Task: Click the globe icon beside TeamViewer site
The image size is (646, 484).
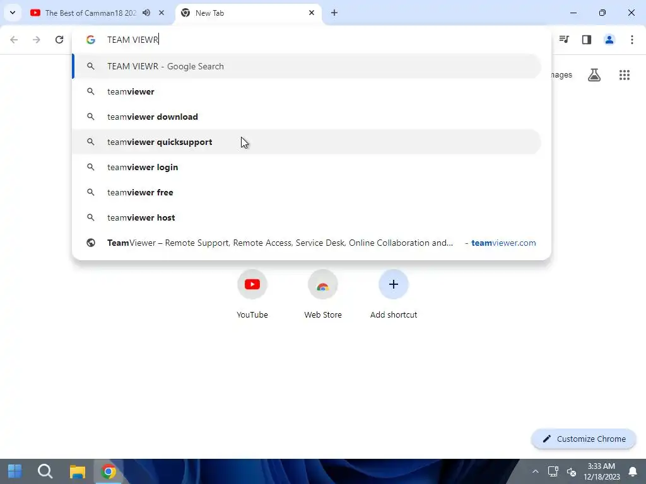Action: (x=91, y=243)
